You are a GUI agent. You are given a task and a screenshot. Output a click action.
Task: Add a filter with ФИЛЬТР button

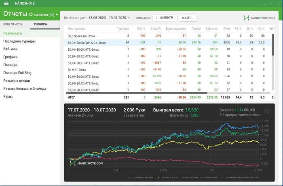click(165, 18)
